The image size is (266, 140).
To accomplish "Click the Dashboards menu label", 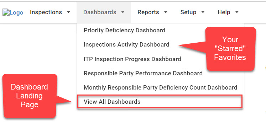I will point(100,12).
